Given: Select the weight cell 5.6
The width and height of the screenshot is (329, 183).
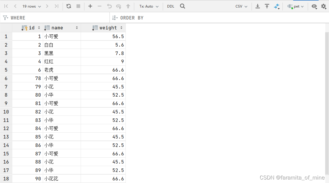Looking at the screenshot, I should 103,45.
